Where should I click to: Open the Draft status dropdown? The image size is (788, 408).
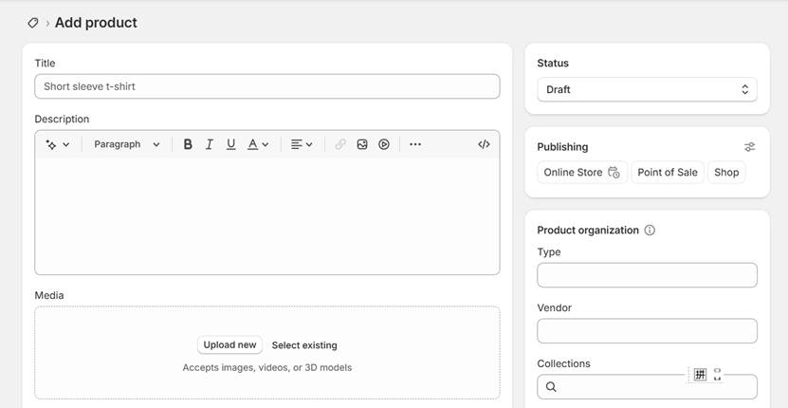(x=647, y=89)
